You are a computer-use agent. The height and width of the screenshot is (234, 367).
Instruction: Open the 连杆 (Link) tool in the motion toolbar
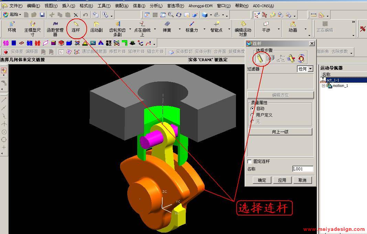tap(76, 27)
